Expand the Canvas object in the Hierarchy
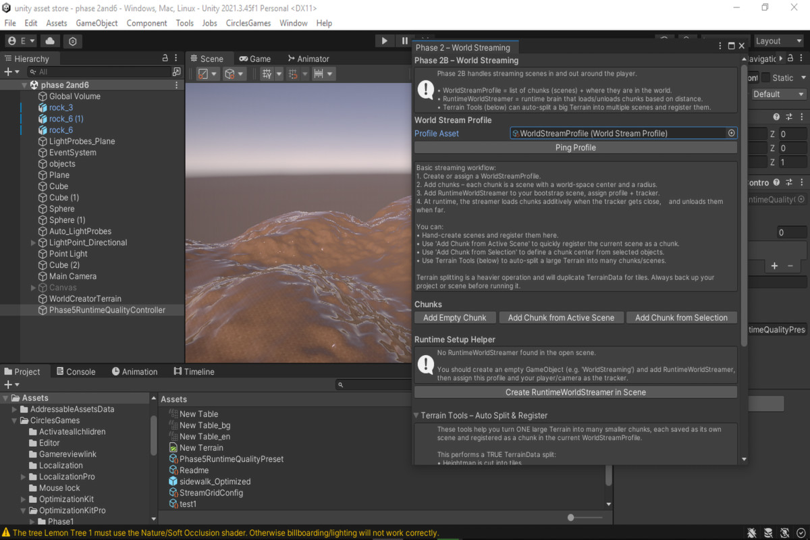This screenshot has width=810, height=540. tap(34, 288)
